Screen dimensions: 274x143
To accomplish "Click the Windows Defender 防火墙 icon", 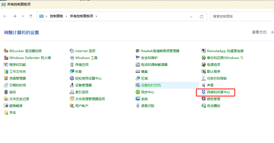I will coord(6,58).
